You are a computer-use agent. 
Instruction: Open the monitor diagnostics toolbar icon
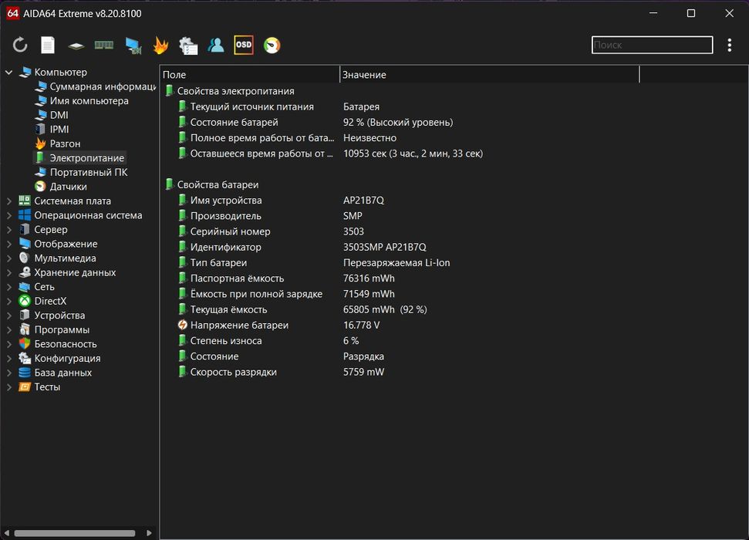click(133, 46)
